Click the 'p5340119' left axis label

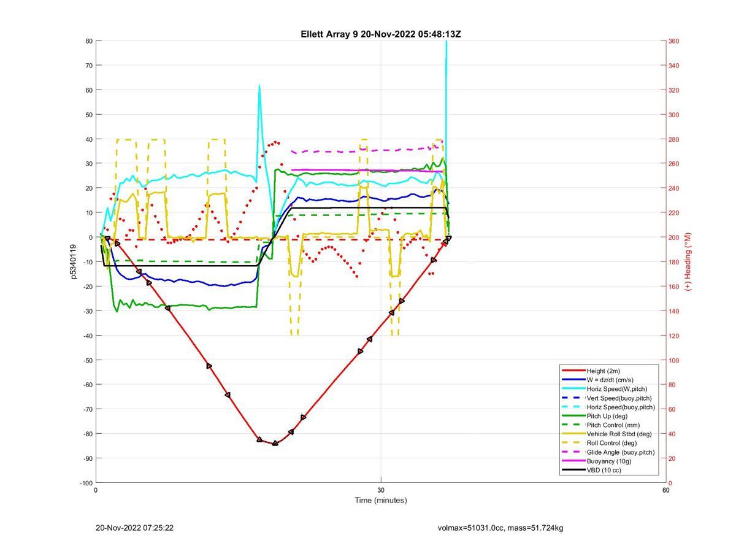click(72, 261)
